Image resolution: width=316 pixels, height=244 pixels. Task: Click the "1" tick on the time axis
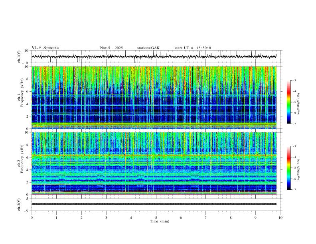click(56, 218)
